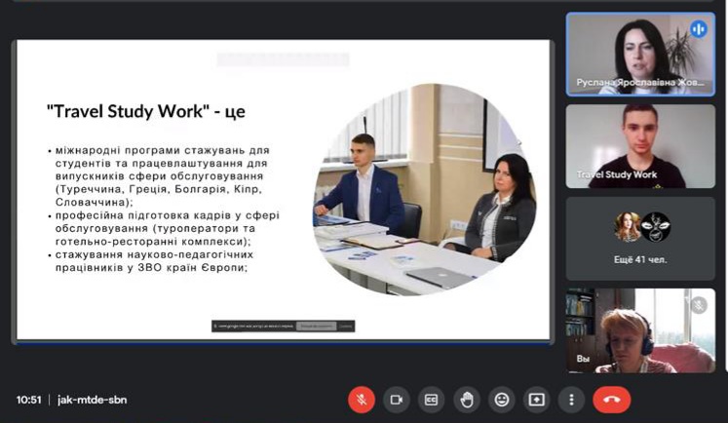
Task: Click the Travel Study Work participant tile
Action: coord(640,146)
